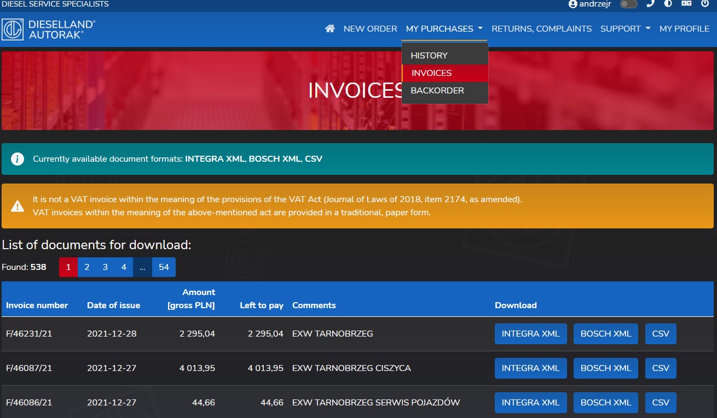The width and height of the screenshot is (717, 418).
Task: Click the warning triangle in the orange banner
Action: coord(18,206)
